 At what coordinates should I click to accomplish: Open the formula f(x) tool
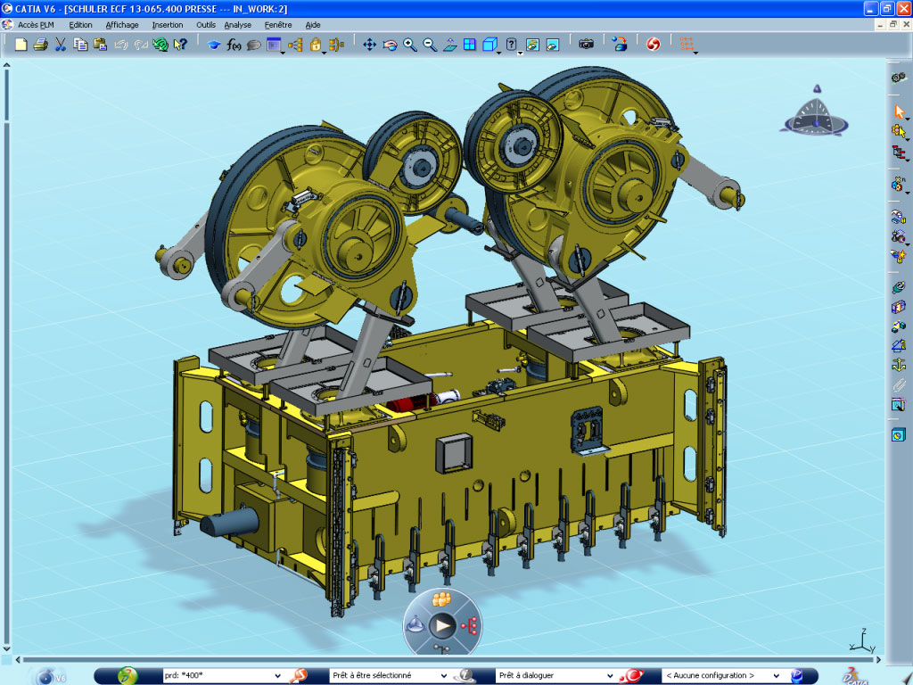point(234,44)
